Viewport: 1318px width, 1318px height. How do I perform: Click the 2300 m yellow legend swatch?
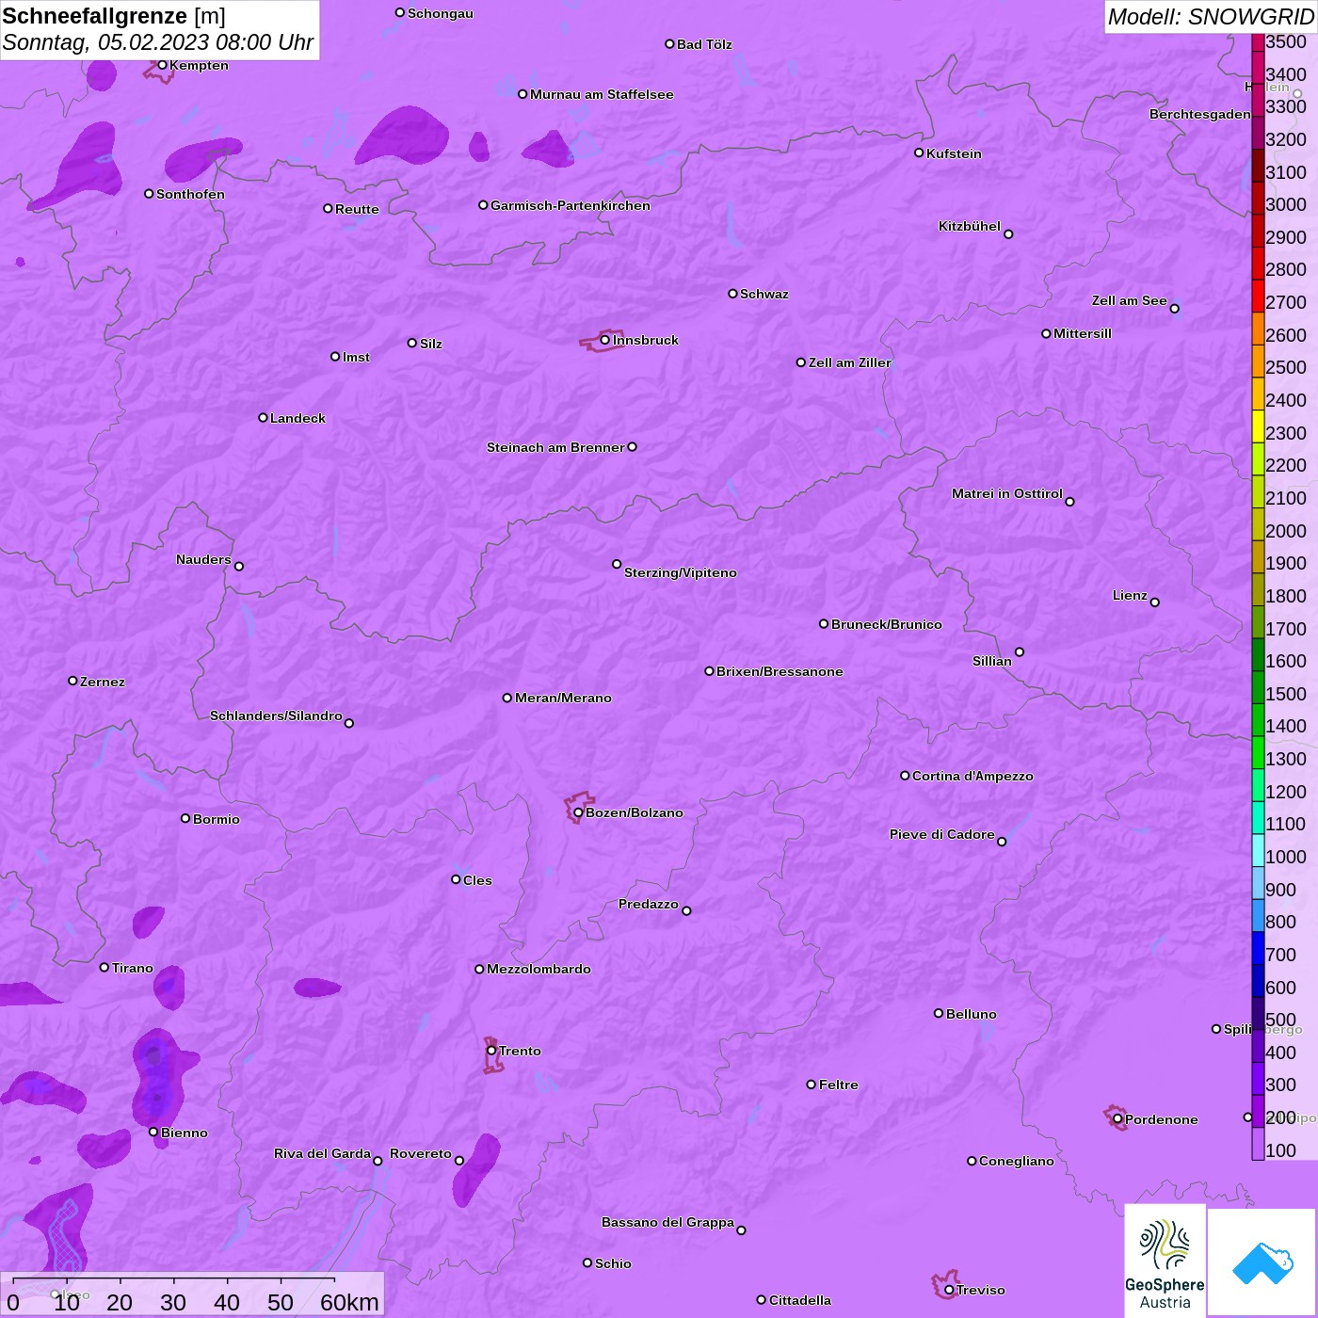1258,426
